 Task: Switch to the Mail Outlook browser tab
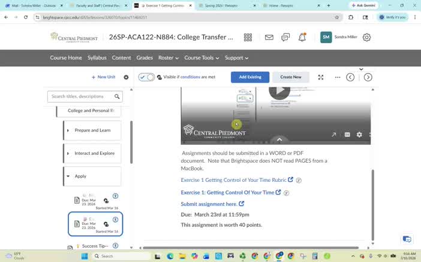click(34, 5)
